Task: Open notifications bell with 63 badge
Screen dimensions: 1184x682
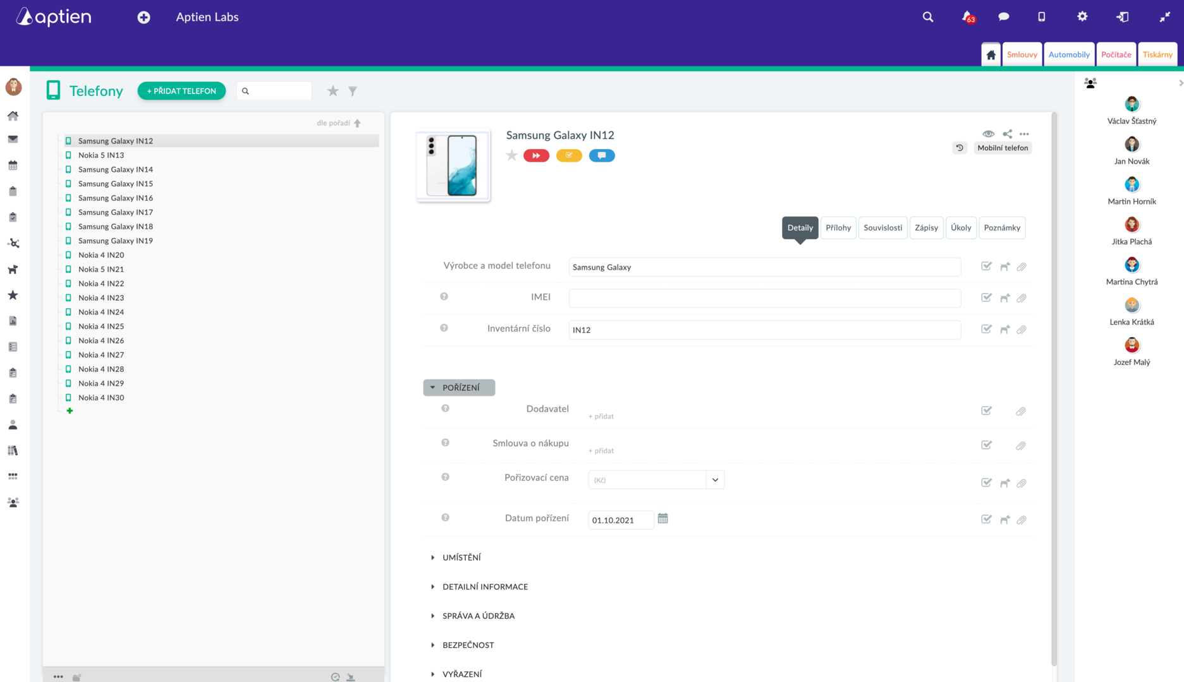Action: pyautogui.click(x=968, y=17)
